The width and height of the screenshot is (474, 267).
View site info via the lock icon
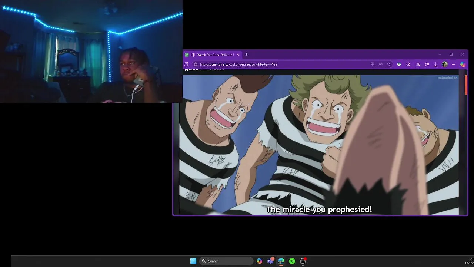tap(196, 64)
